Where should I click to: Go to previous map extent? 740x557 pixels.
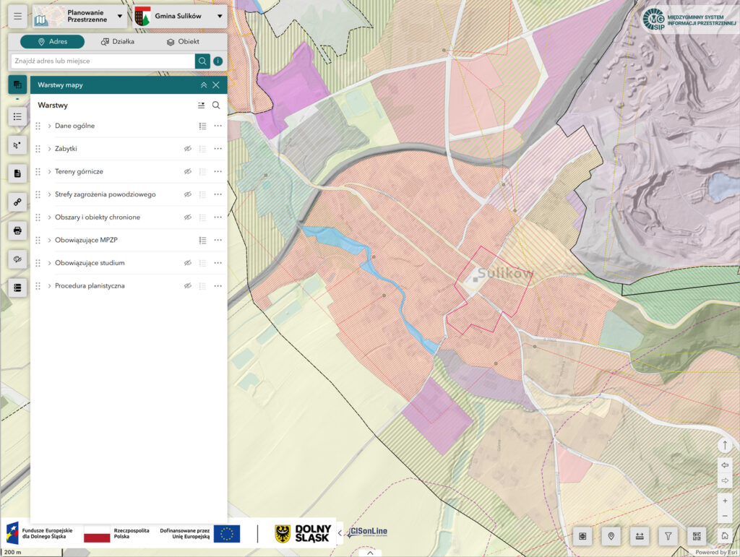point(725,466)
